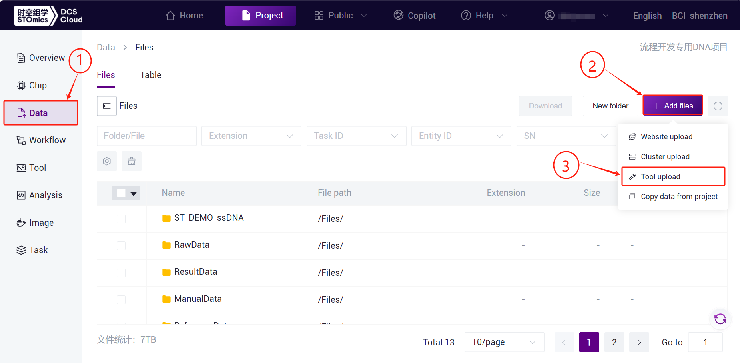Switch to the Table tab
The width and height of the screenshot is (740, 363).
coord(151,75)
